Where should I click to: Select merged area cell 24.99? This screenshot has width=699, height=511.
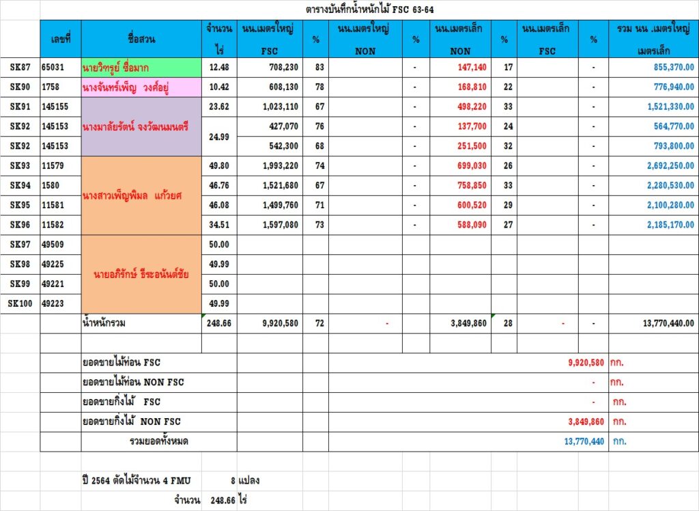pyautogui.click(x=219, y=137)
